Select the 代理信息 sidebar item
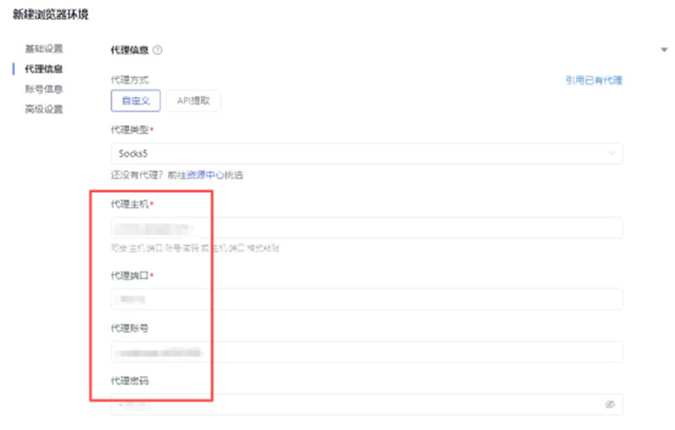675x430 pixels. click(x=44, y=69)
